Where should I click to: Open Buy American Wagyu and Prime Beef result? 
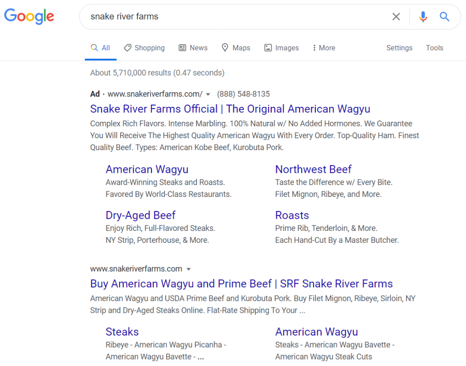[241, 284]
